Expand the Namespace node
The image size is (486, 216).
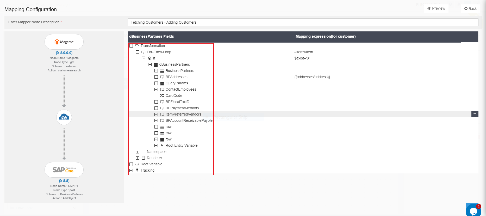coord(138,152)
